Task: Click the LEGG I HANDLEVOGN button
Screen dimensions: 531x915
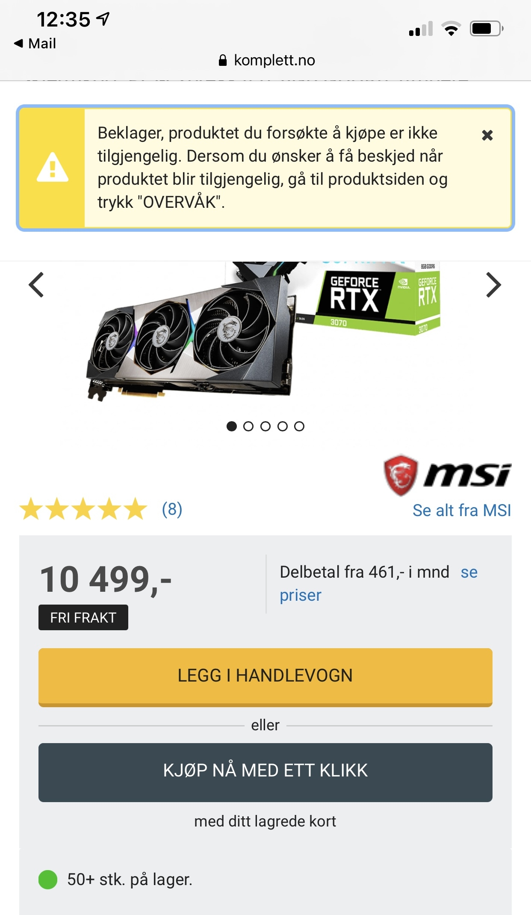Action: (265, 677)
